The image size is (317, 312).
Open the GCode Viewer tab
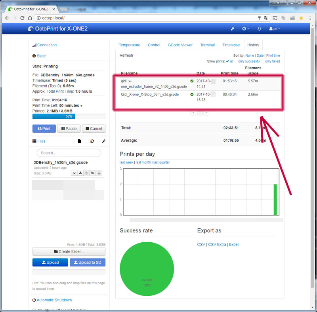[x=180, y=45]
